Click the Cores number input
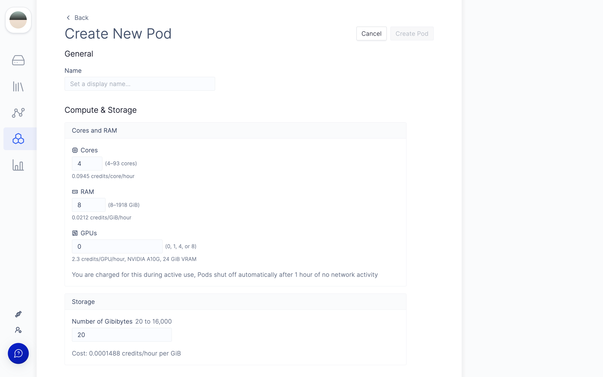Screen dimensions: 603x377 87,163
